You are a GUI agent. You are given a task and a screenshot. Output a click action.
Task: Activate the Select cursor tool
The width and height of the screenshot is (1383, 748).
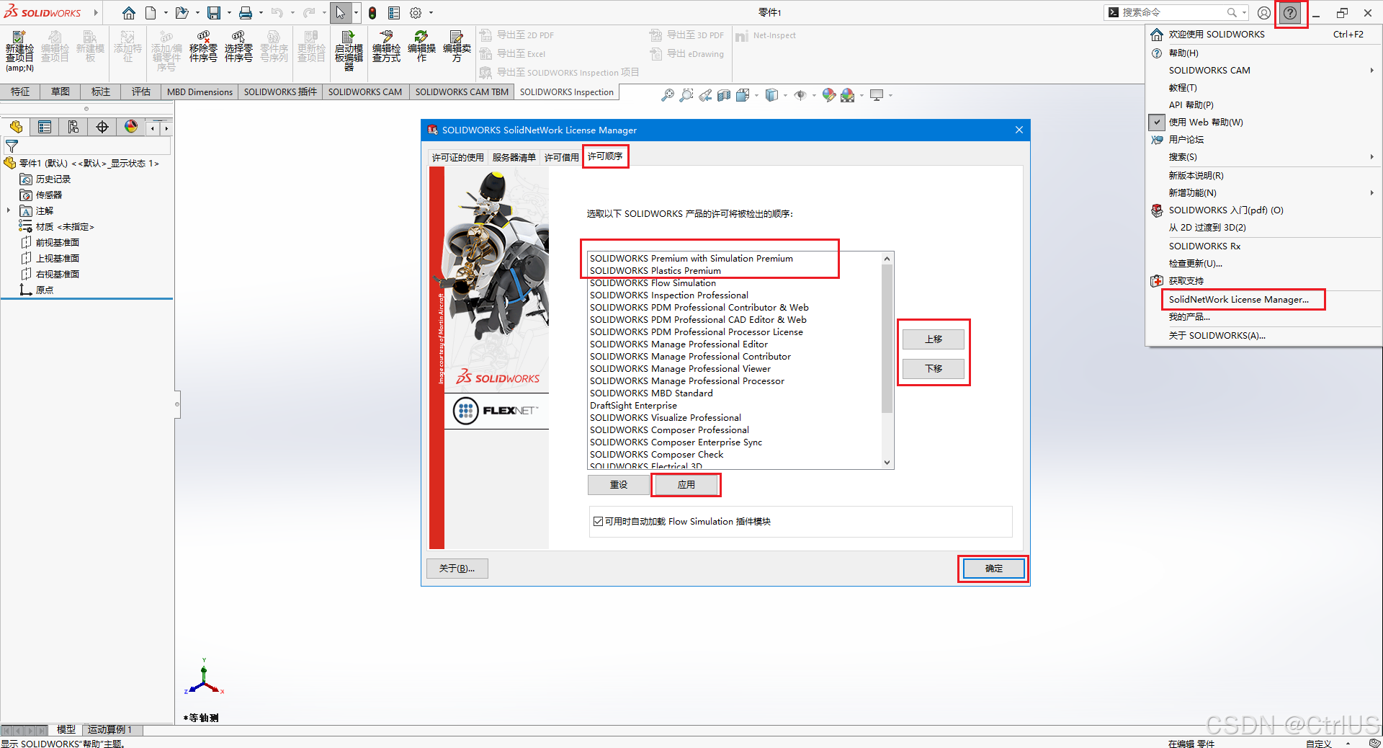341,13
